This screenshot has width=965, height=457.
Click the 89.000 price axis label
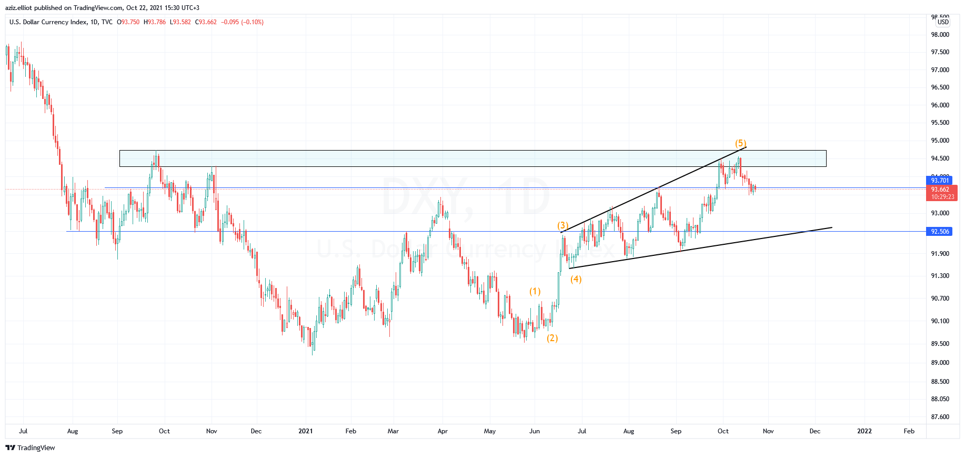click(940, 363)
